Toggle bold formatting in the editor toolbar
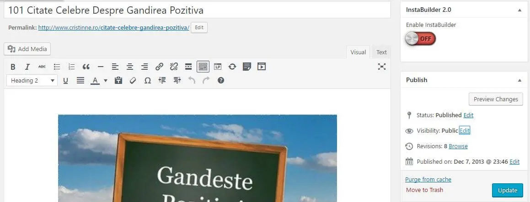 coord(13,67)
